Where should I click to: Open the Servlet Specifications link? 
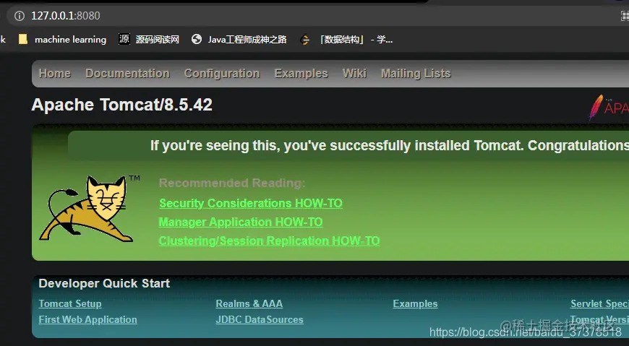pyautogui.click(x=599, y=304)
